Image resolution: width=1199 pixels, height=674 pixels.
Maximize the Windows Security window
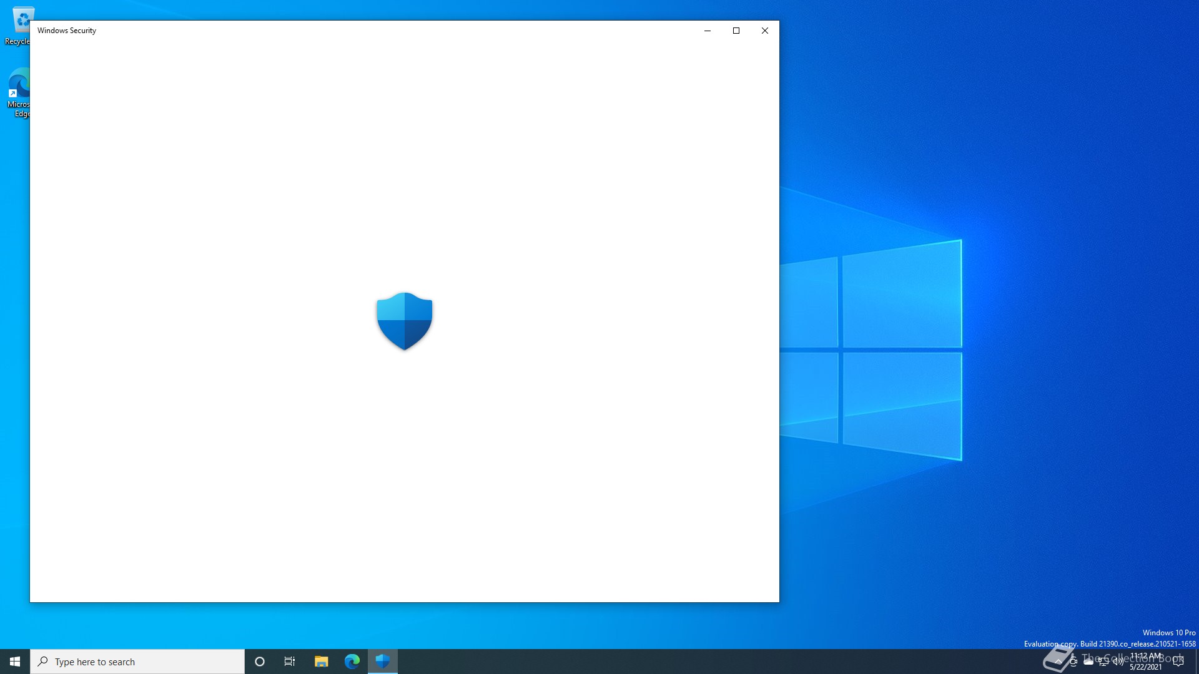click(x=736, y=31)
